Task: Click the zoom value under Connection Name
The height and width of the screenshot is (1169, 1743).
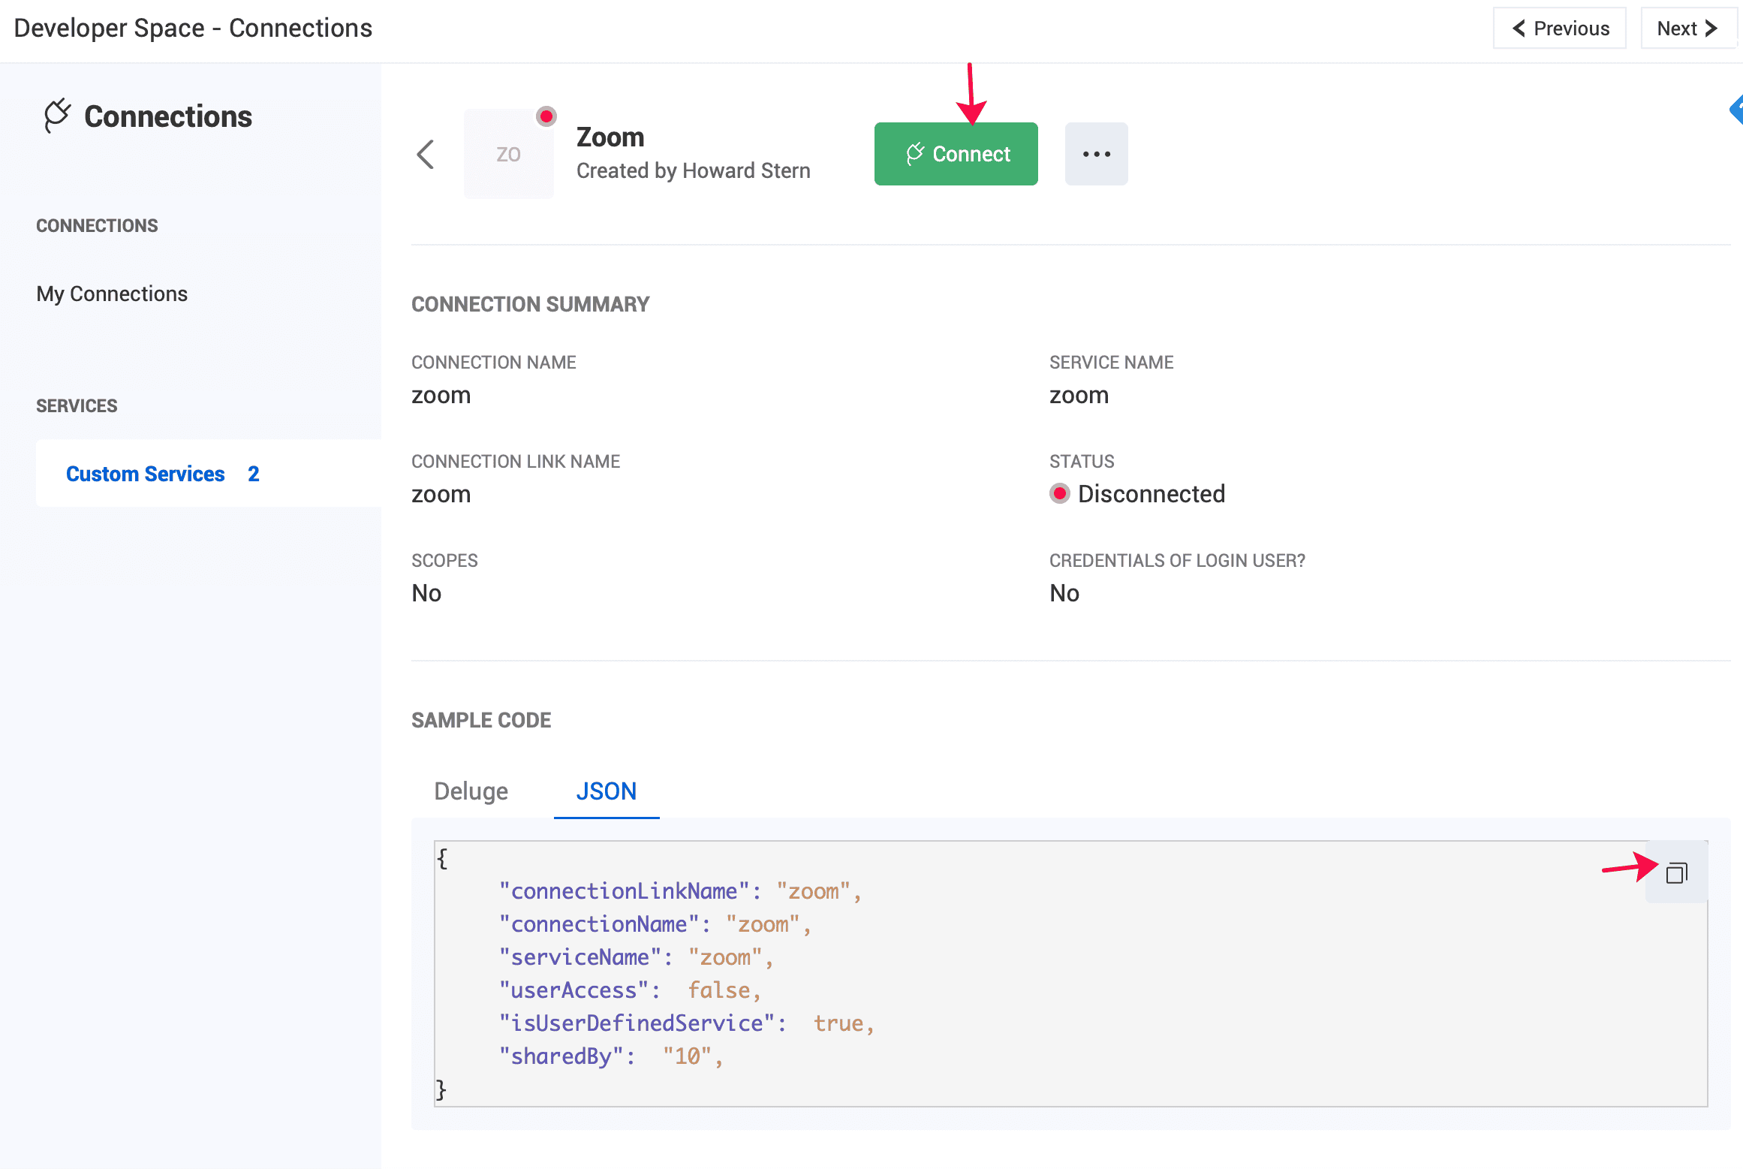Action: [x=441, y=396]
